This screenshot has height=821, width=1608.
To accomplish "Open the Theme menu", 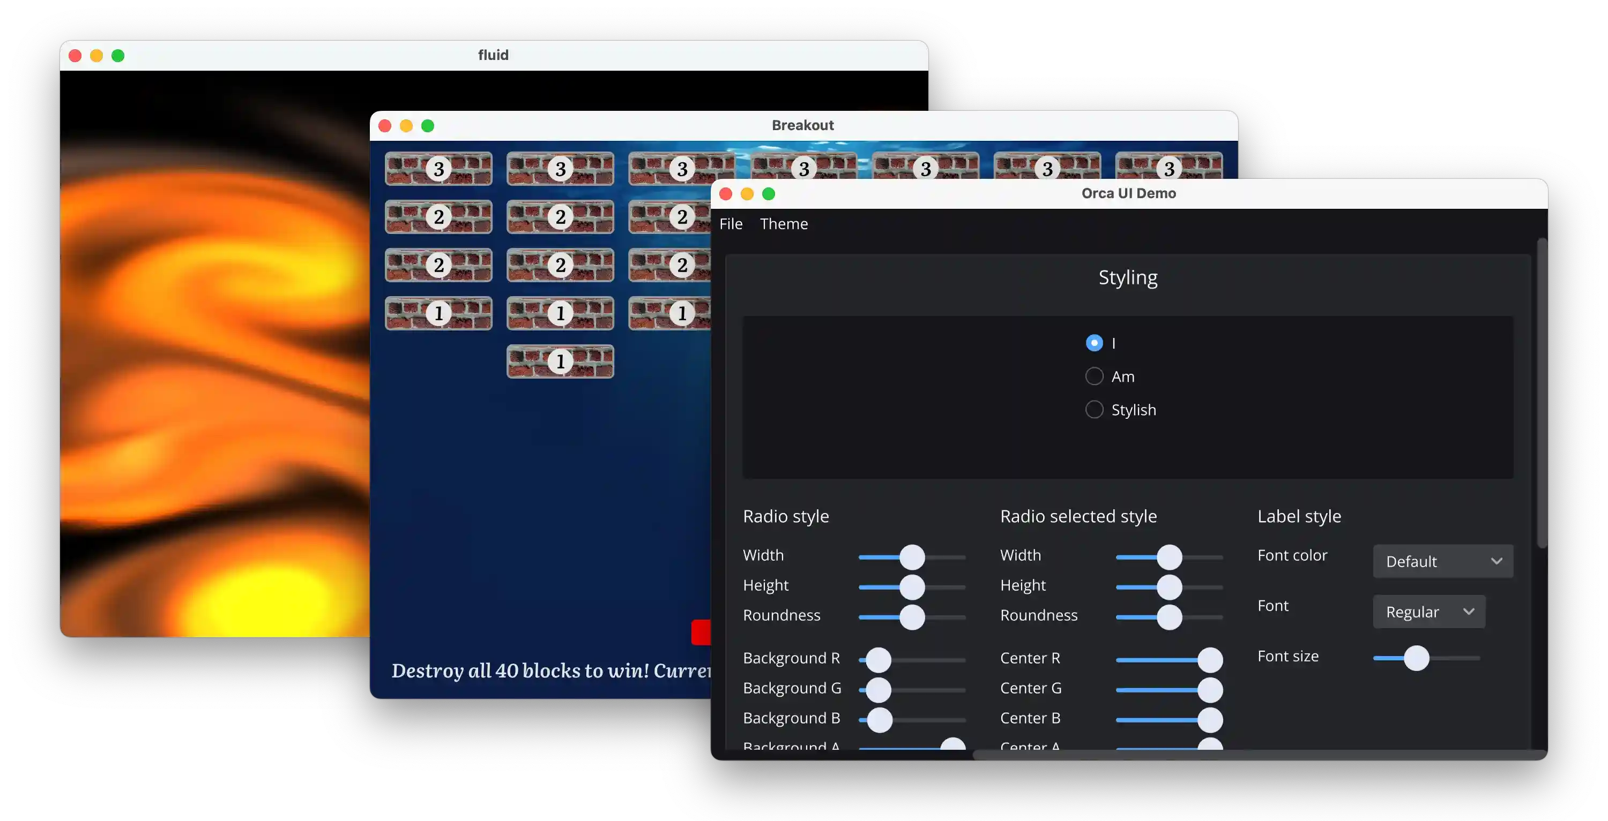I will (x=784, y=223).
